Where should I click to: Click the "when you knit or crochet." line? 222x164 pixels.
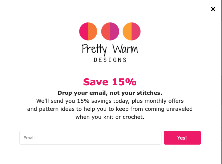pyautogui.click(x=110, y=117)
